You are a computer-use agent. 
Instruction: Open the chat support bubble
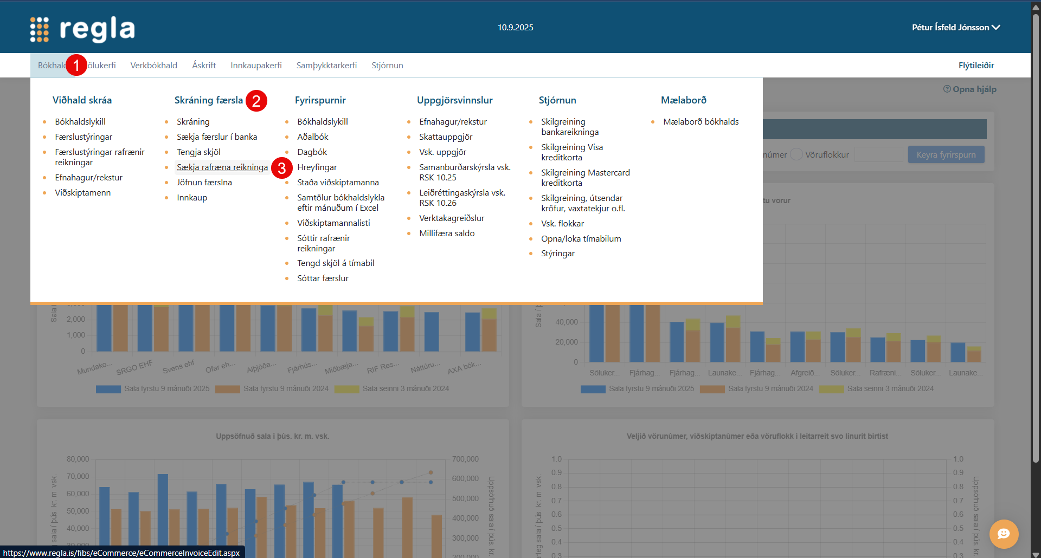[1004, 534]
